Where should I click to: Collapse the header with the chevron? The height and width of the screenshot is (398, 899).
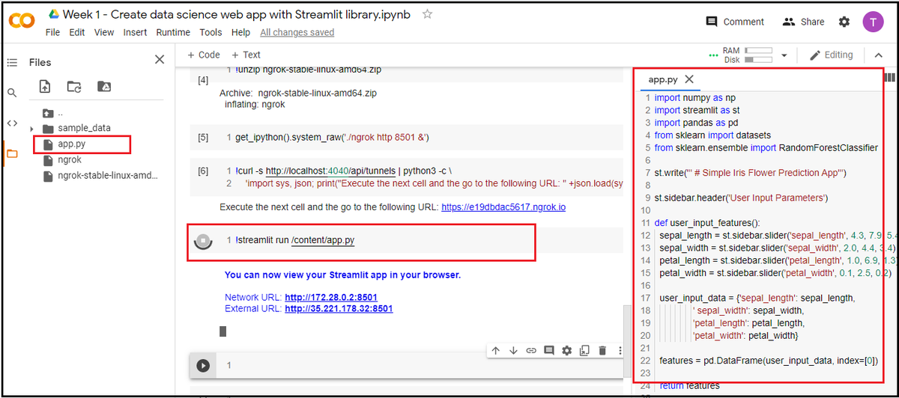(878, 55)
